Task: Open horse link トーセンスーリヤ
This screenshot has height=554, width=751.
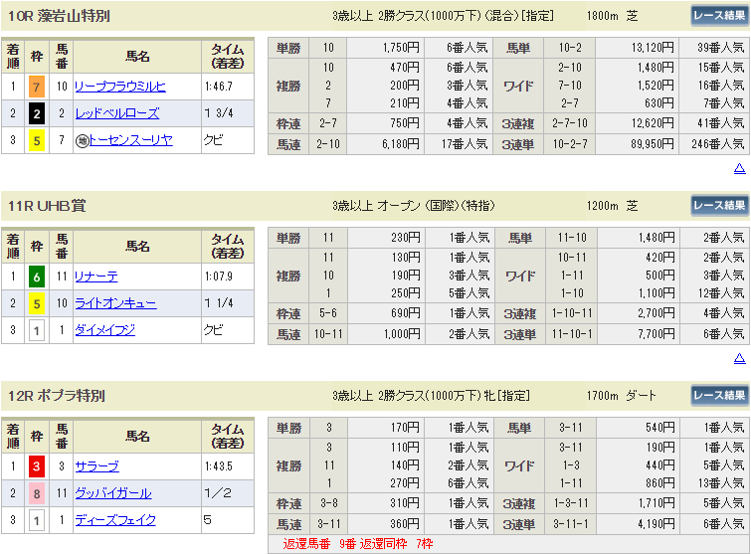Action: pos(130,140)
